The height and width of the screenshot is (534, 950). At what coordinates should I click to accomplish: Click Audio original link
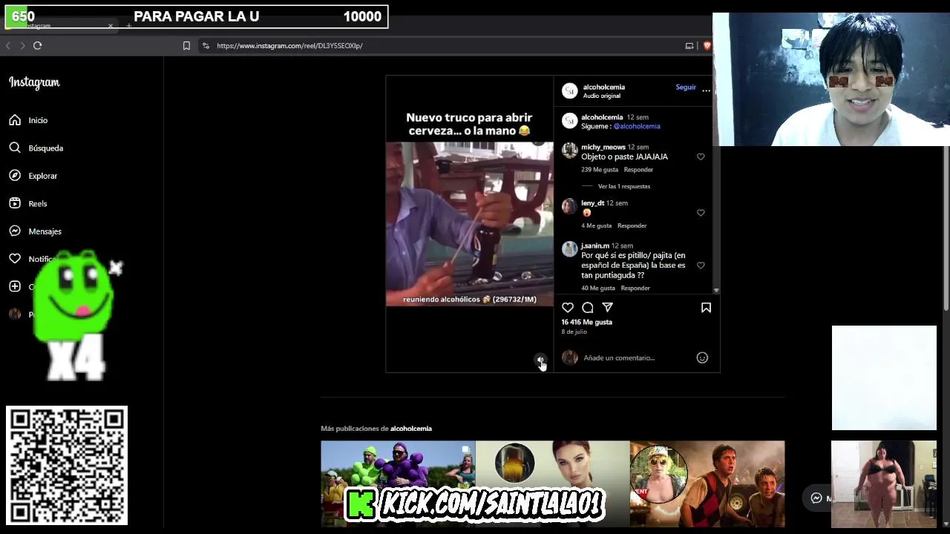(x=602, y=96)
